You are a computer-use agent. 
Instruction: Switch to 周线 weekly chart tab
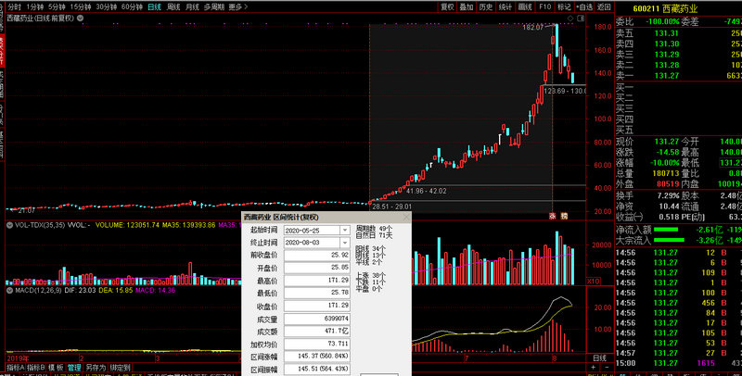coord(173,6)
